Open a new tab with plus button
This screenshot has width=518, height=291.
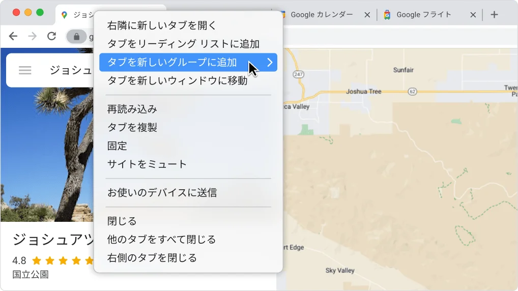494,15
